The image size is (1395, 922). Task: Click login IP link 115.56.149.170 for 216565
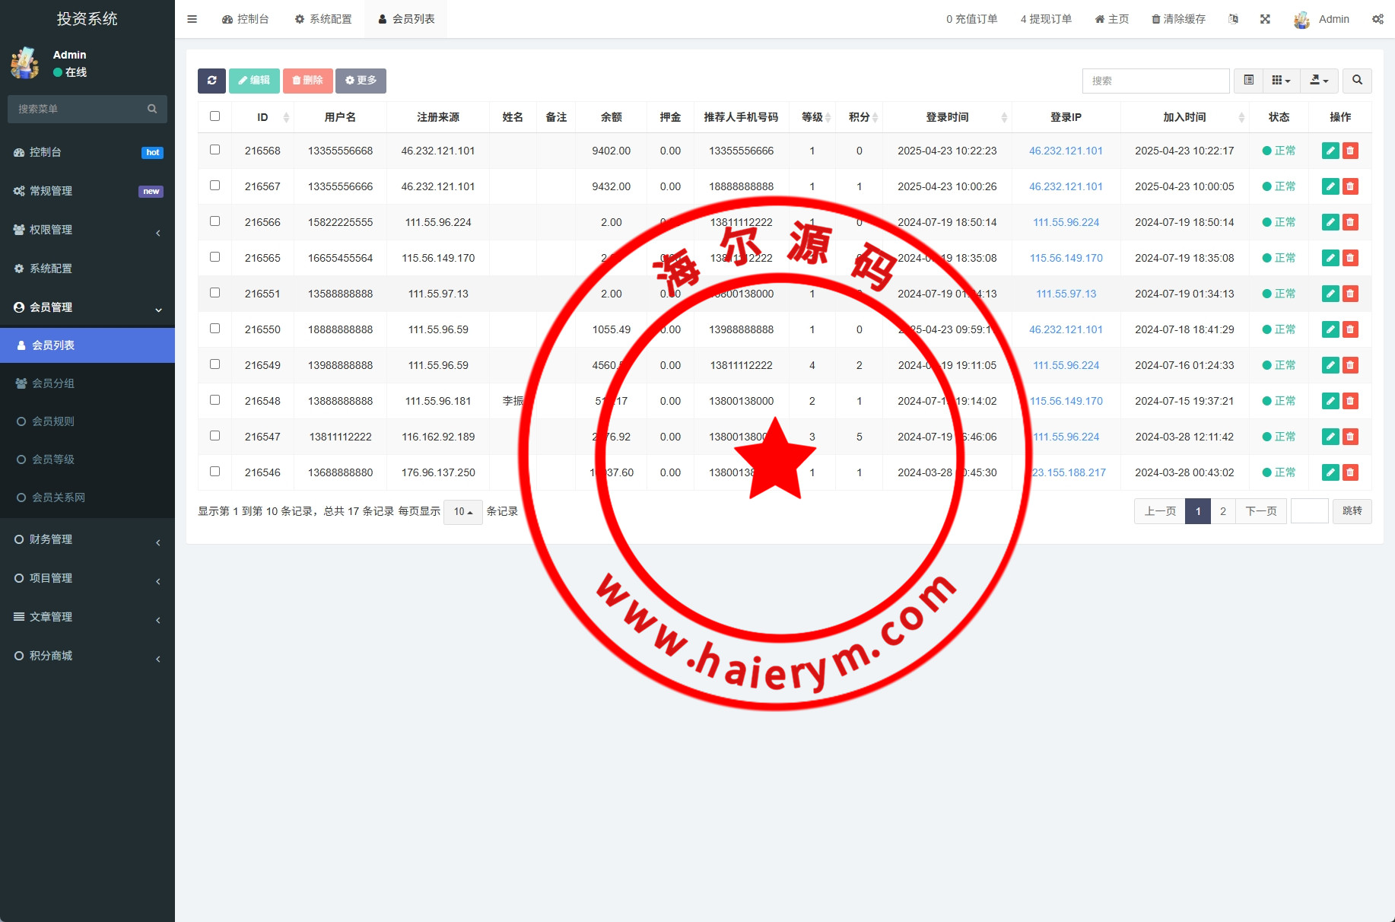point(1066,258)
